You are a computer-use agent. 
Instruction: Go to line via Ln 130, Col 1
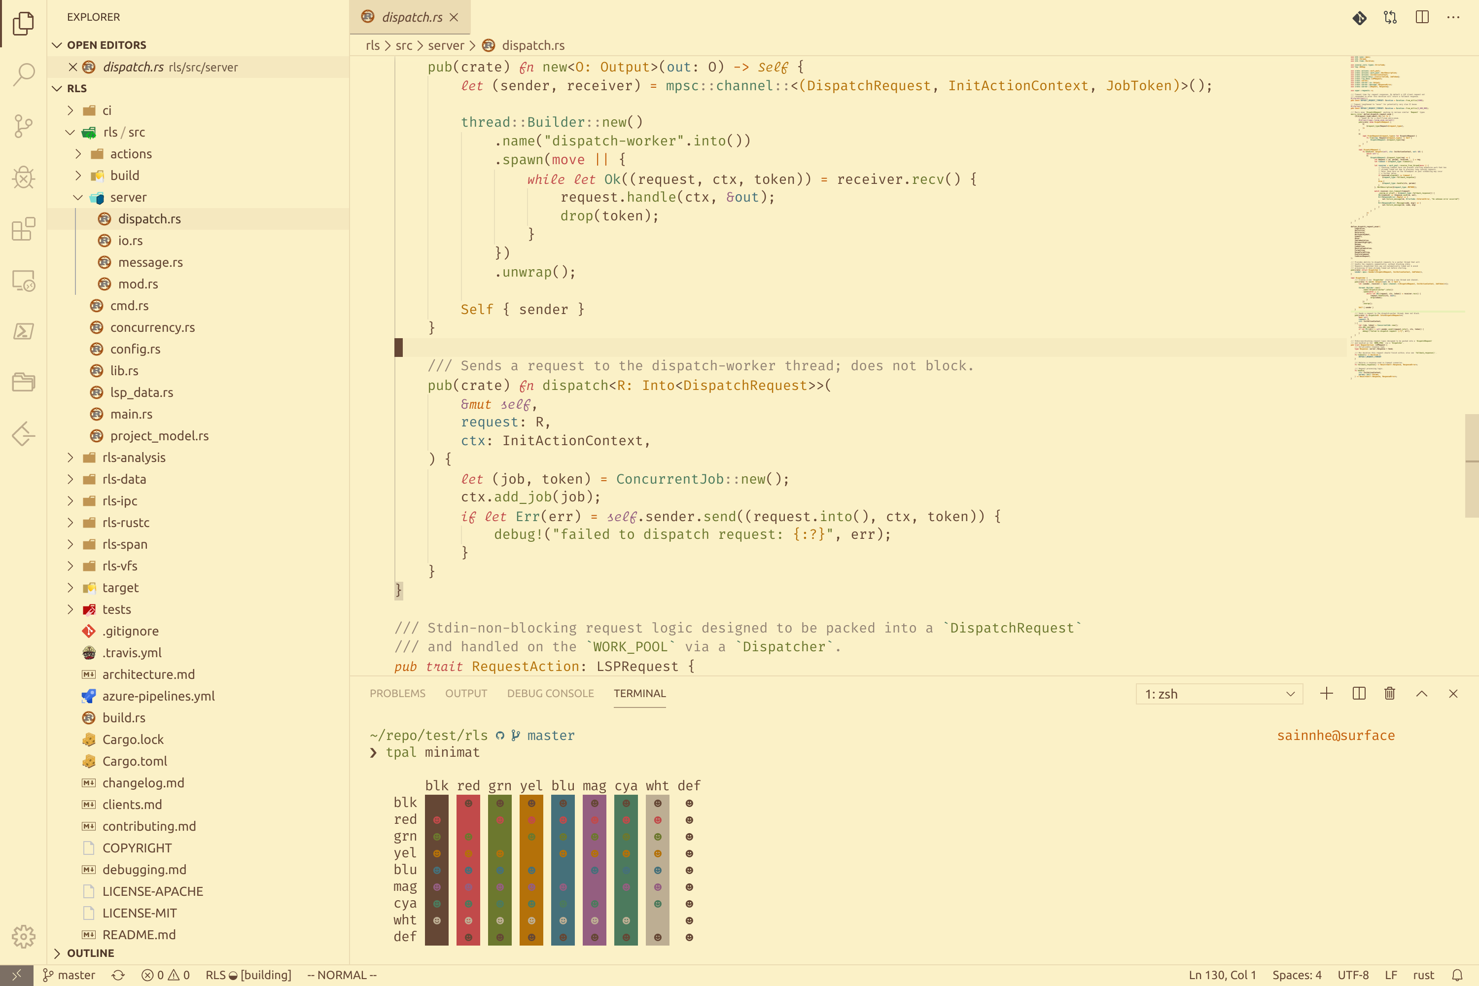point(1222,975)
